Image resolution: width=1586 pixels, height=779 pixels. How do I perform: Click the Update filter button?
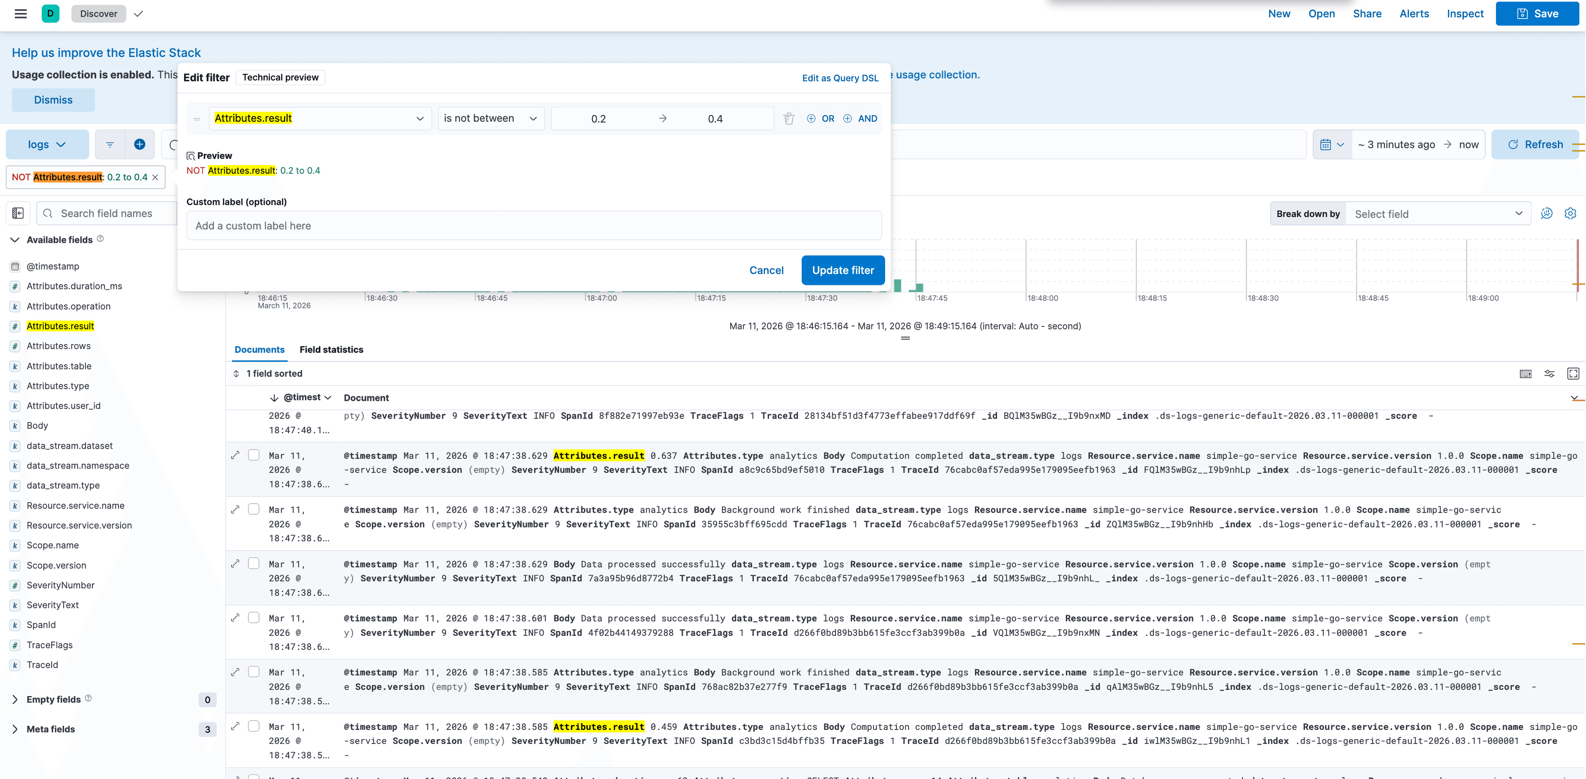(x=843, y=270)
